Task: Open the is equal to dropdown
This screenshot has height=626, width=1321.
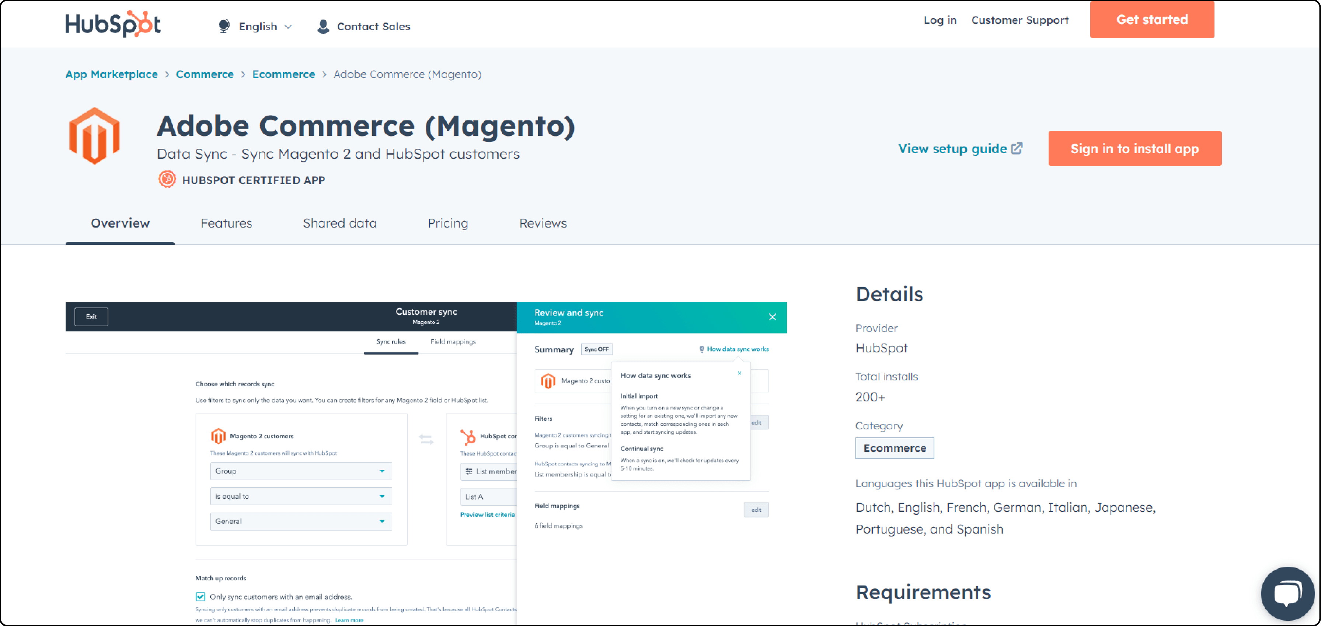Action: [300, 496]
